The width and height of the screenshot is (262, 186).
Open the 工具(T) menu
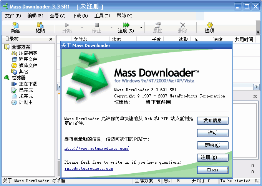coord(102,16)
